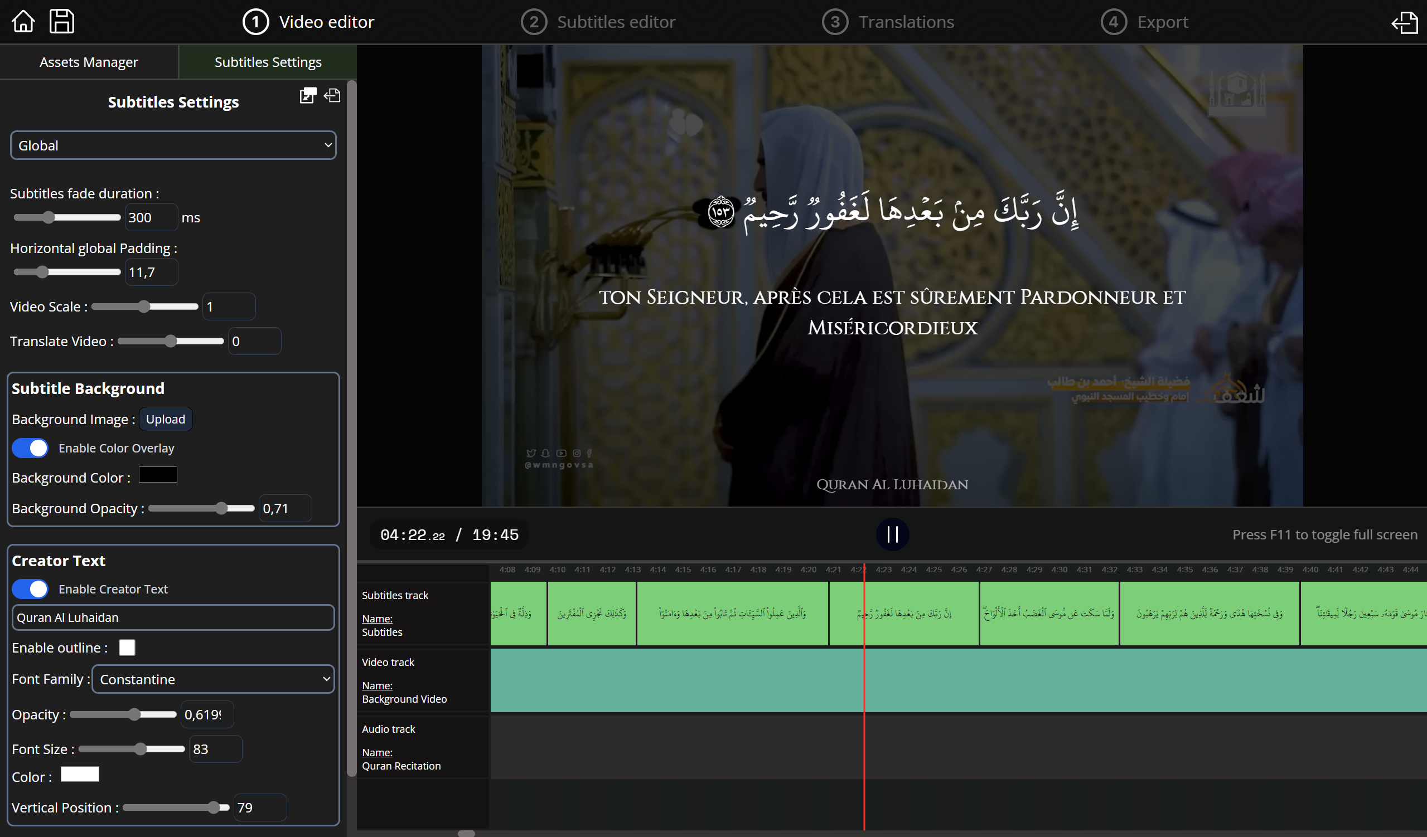The width and height of the screenshot is (1427, 837).
Task: Click the padding 11,7 input field
Action: tap(151, 272)
